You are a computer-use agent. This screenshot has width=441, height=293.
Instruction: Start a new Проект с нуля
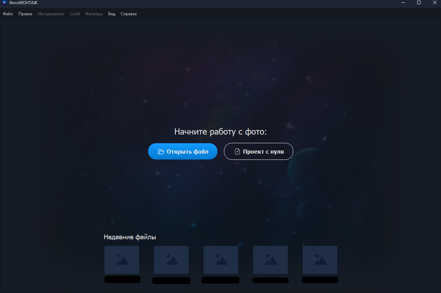[259, 152]
